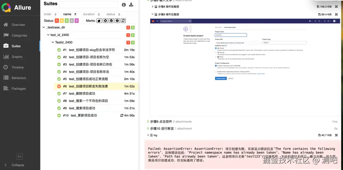Image resolution: width=343 pixels, height=170 pixels.
Task: Collapse 步骤8 操作后截图 attachment
Action: [x=153, y=14]
